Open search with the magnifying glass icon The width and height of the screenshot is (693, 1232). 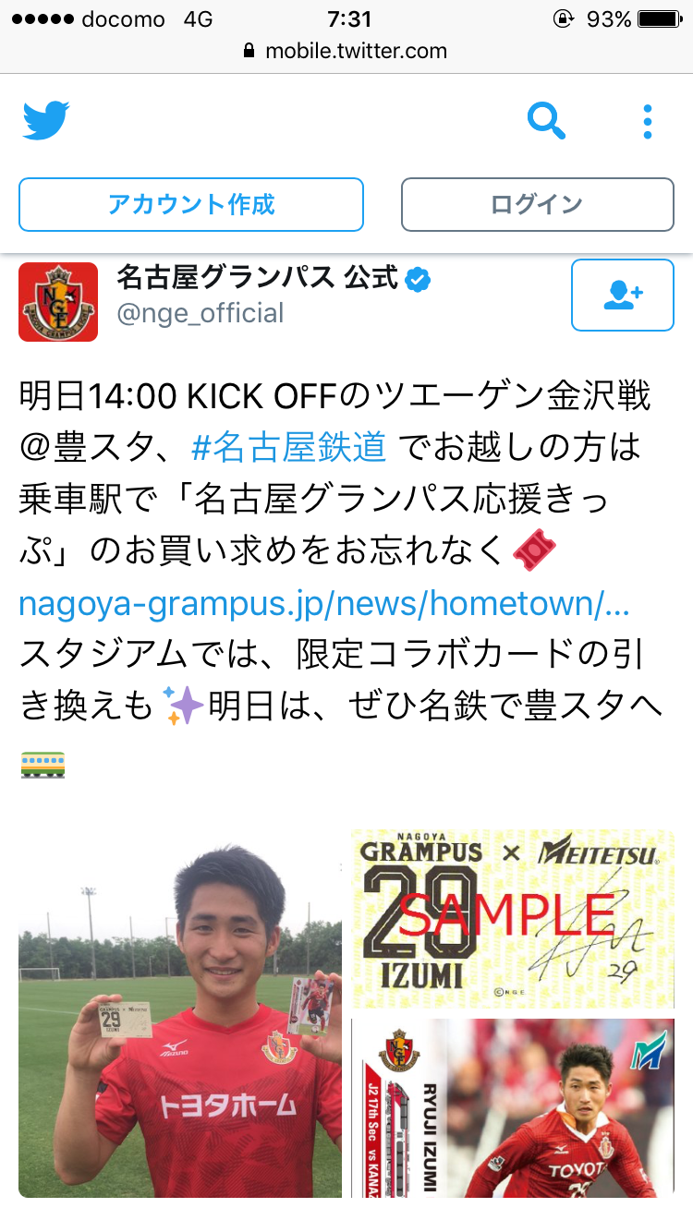(x=546, y=120)
